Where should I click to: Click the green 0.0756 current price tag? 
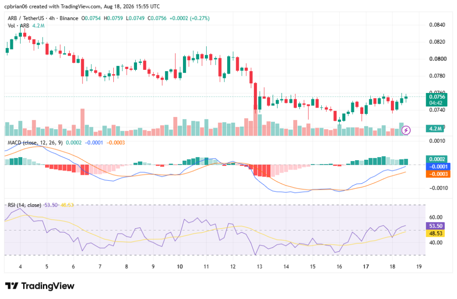click(x=437, y=97)
